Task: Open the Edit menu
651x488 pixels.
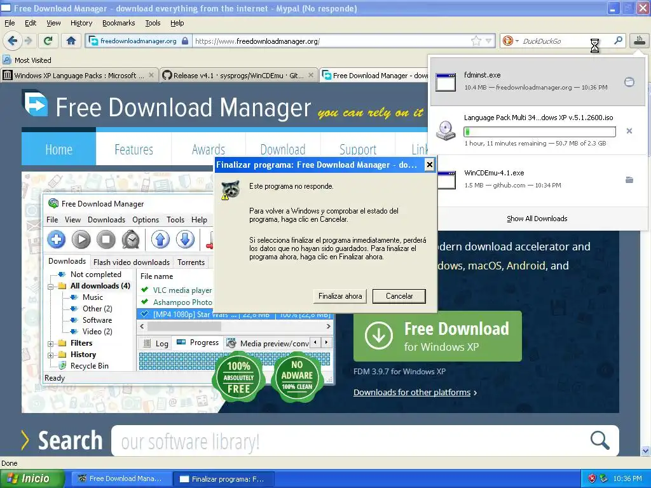Action: (31, 23)
